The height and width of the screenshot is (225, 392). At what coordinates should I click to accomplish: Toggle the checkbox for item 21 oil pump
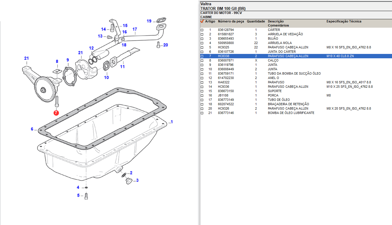coord(202,113)
